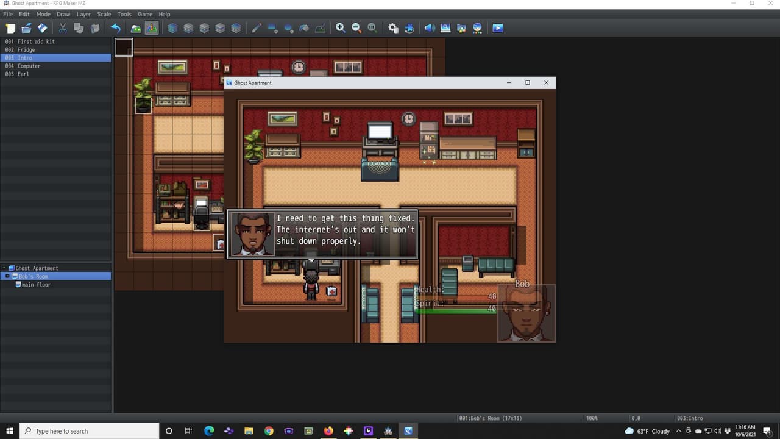This screenshot has height=439, width=780.
Task: Start Playtest with the play icon
Action: pyautogui.click(x=498, y=28)
